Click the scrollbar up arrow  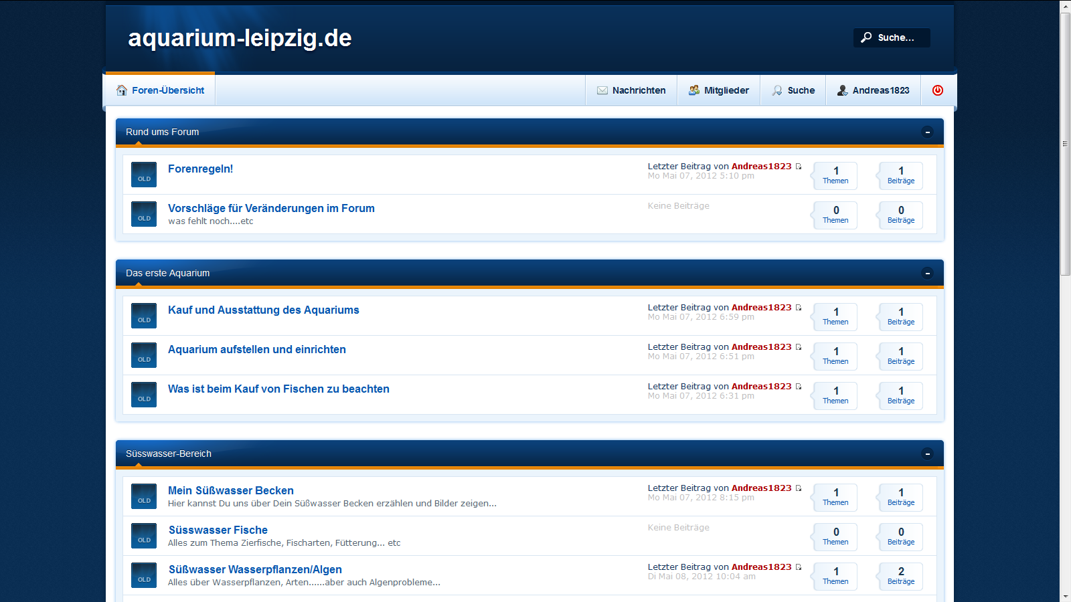[1065, 6]
